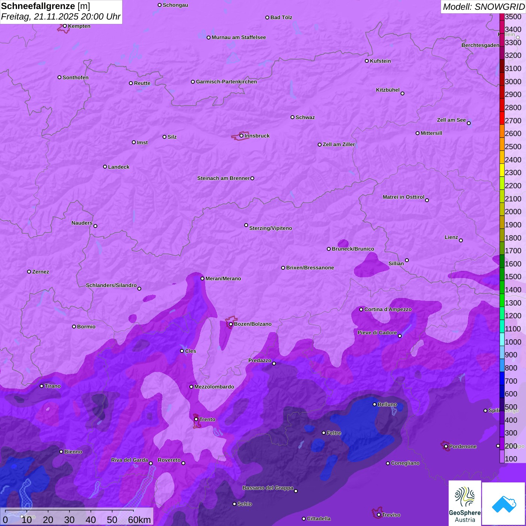Select the Sonthofen marker dot
Screen dimensions: 526x526
click(59, 77)
